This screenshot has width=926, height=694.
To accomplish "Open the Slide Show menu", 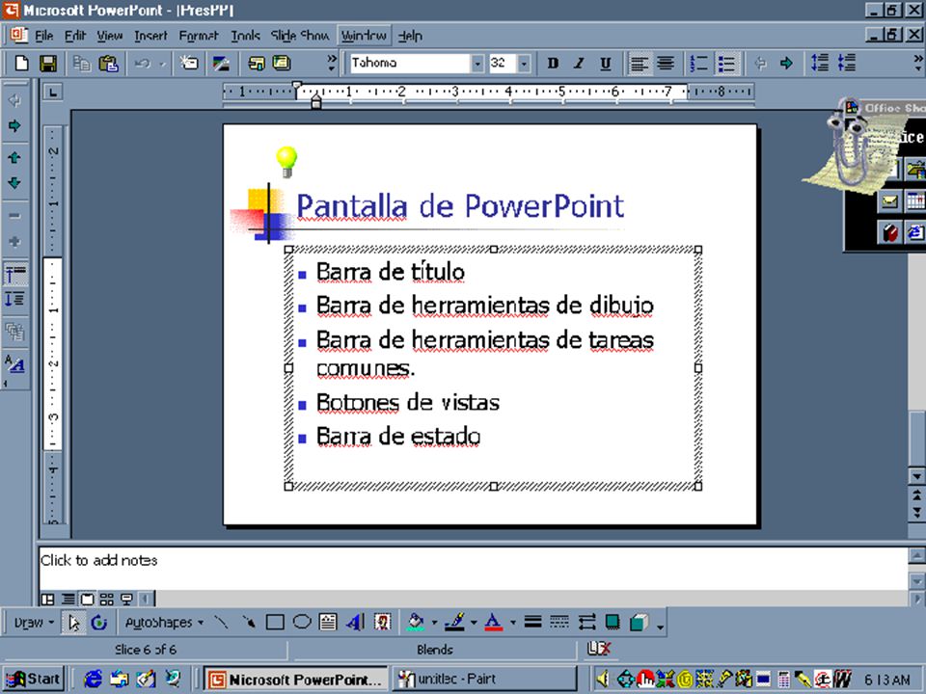I will coord(300,36).
